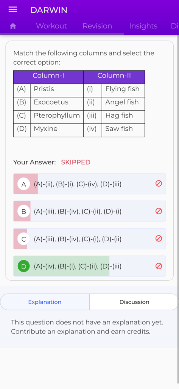Switch to the Workout tab
Viewport: 179px width, 389px height.
(x=51, y=26)
